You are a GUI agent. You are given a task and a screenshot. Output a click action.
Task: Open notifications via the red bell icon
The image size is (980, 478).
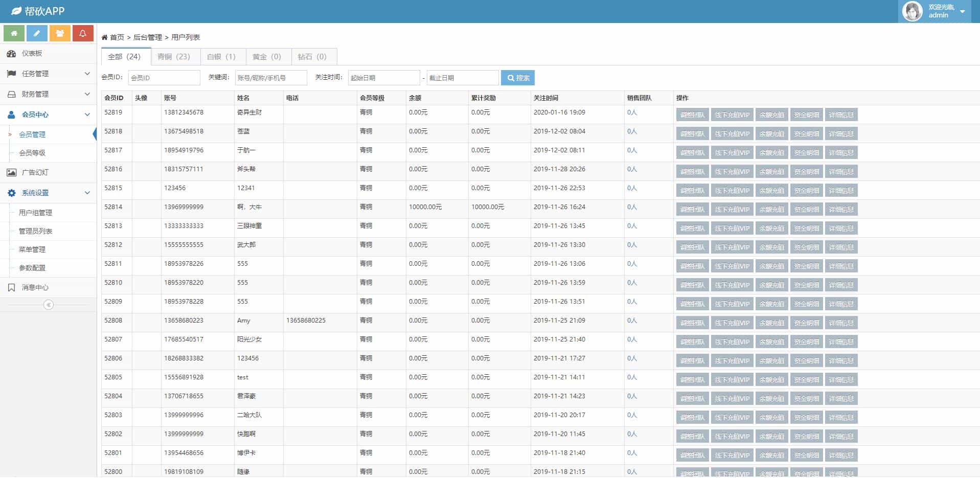pyautogui.click(x=83, y=33)
